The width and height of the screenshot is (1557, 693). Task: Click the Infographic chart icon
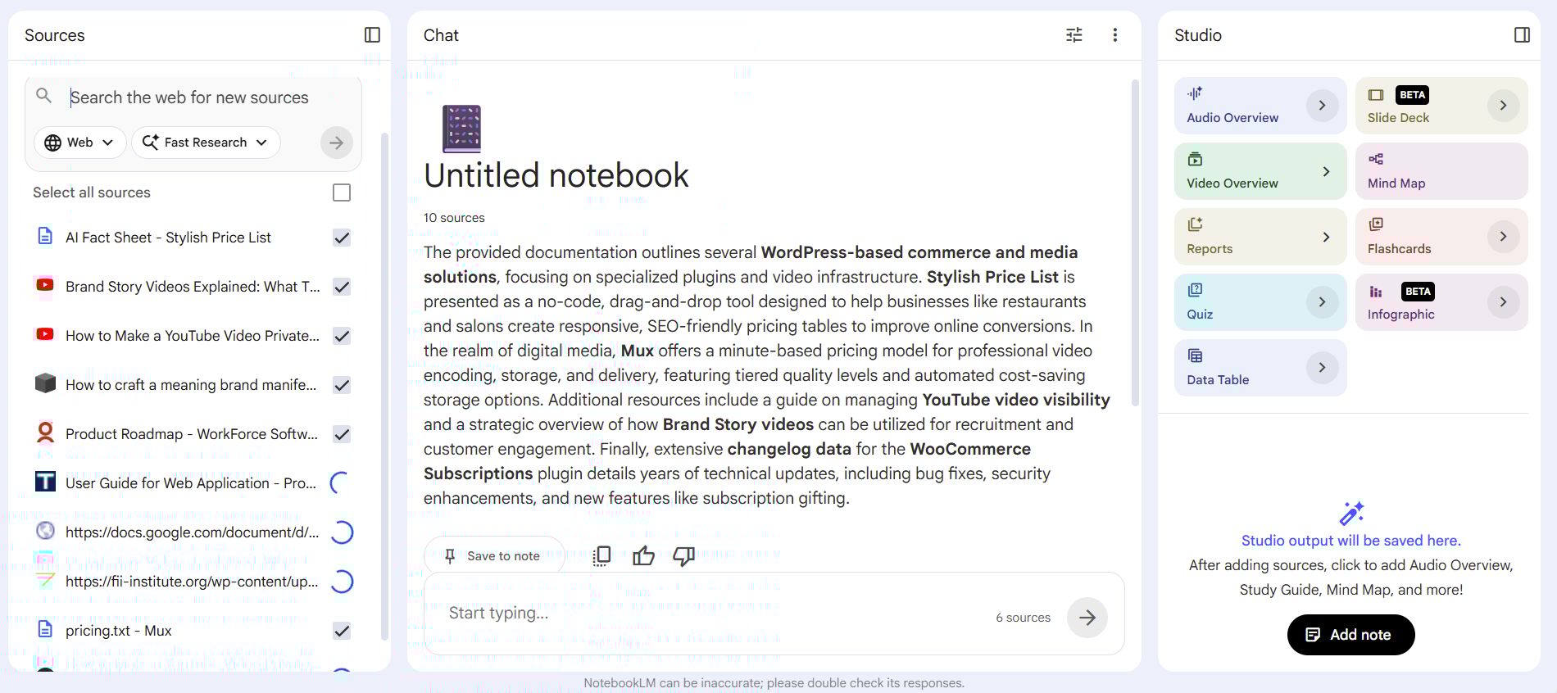(x=1376, y=292)
